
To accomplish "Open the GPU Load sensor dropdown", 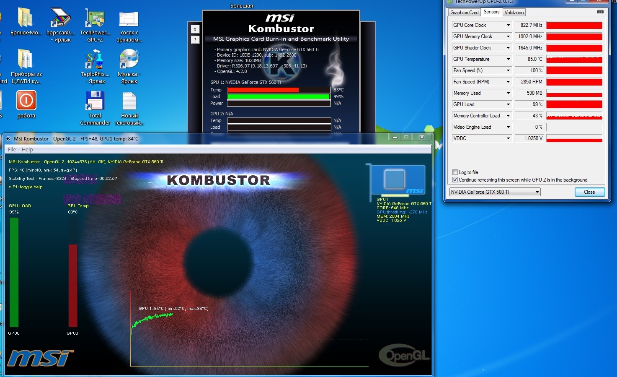I will tap(508, 104).
